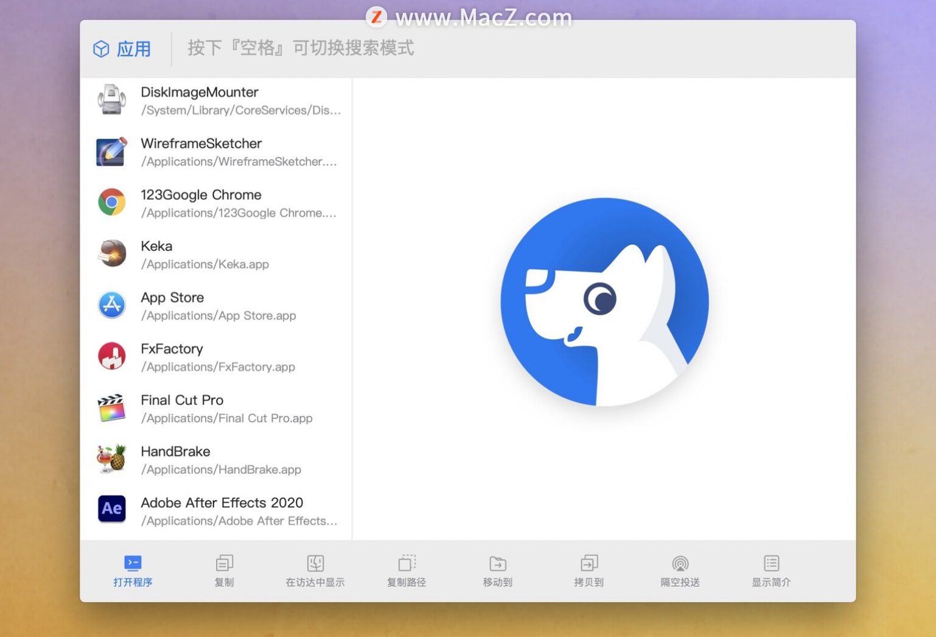Click the /Applications/123Google Chrome path text
This screenshot has width=936, height=637.
239,213
